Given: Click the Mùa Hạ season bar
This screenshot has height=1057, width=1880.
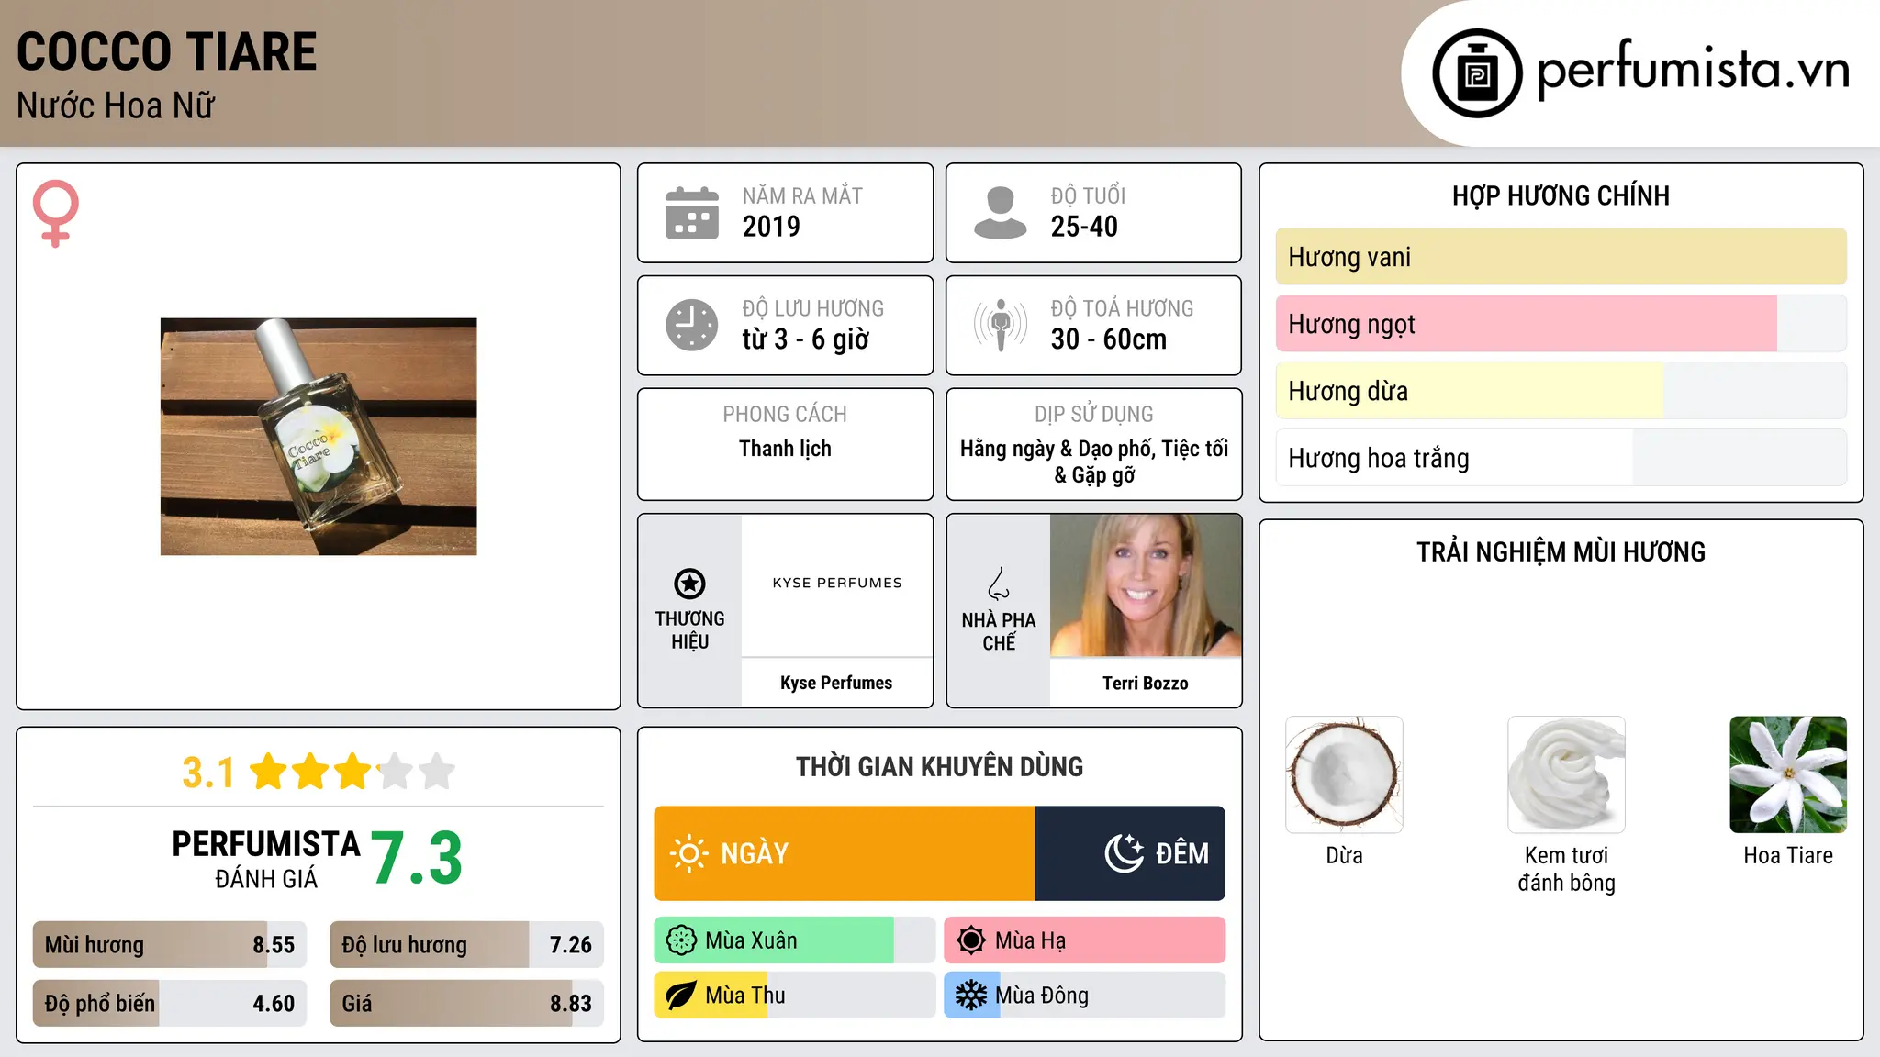Looking at the screenshot, I should pos(1085,940).
